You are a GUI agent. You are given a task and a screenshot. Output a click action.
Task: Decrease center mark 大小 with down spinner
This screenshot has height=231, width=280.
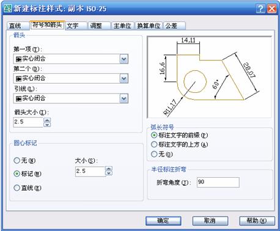tap(109, 173)
